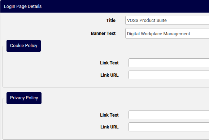Click the Link URL label under Cookie Policy

(109, 75)
